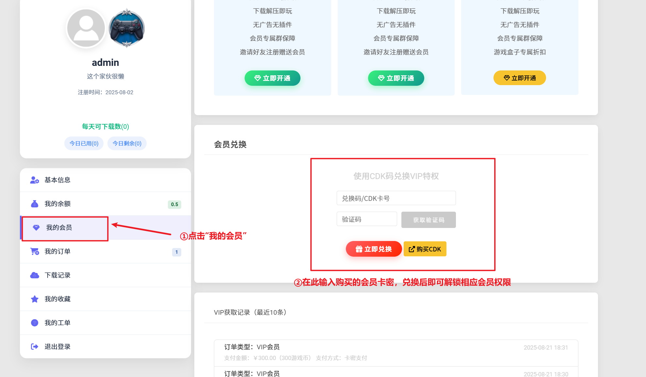Select 我的会员 in the sidebar
Image resolution: width=646 pixels, height=377 pixels.
(105, 228)
